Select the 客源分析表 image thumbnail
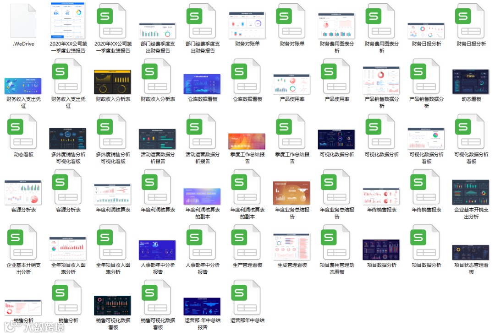 point(23,192)
